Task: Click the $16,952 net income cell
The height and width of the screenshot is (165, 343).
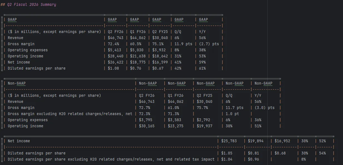Action: (282, 141)
